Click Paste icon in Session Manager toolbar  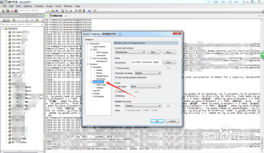click(27, 20)
